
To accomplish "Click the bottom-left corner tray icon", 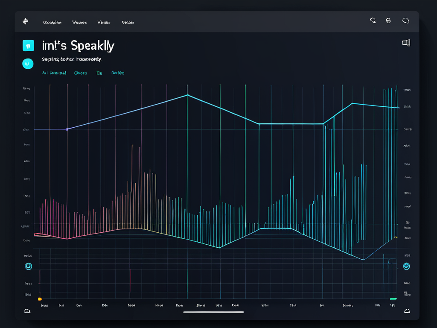I will point(28,311).
